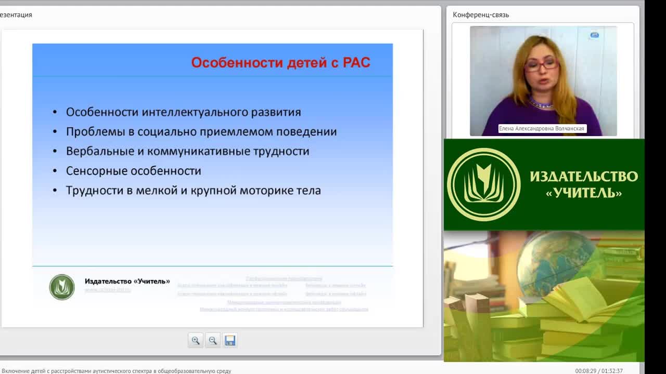Click the webinar title in the bottom bar
This screenshot has height=374, width=666.
[116, 371]
